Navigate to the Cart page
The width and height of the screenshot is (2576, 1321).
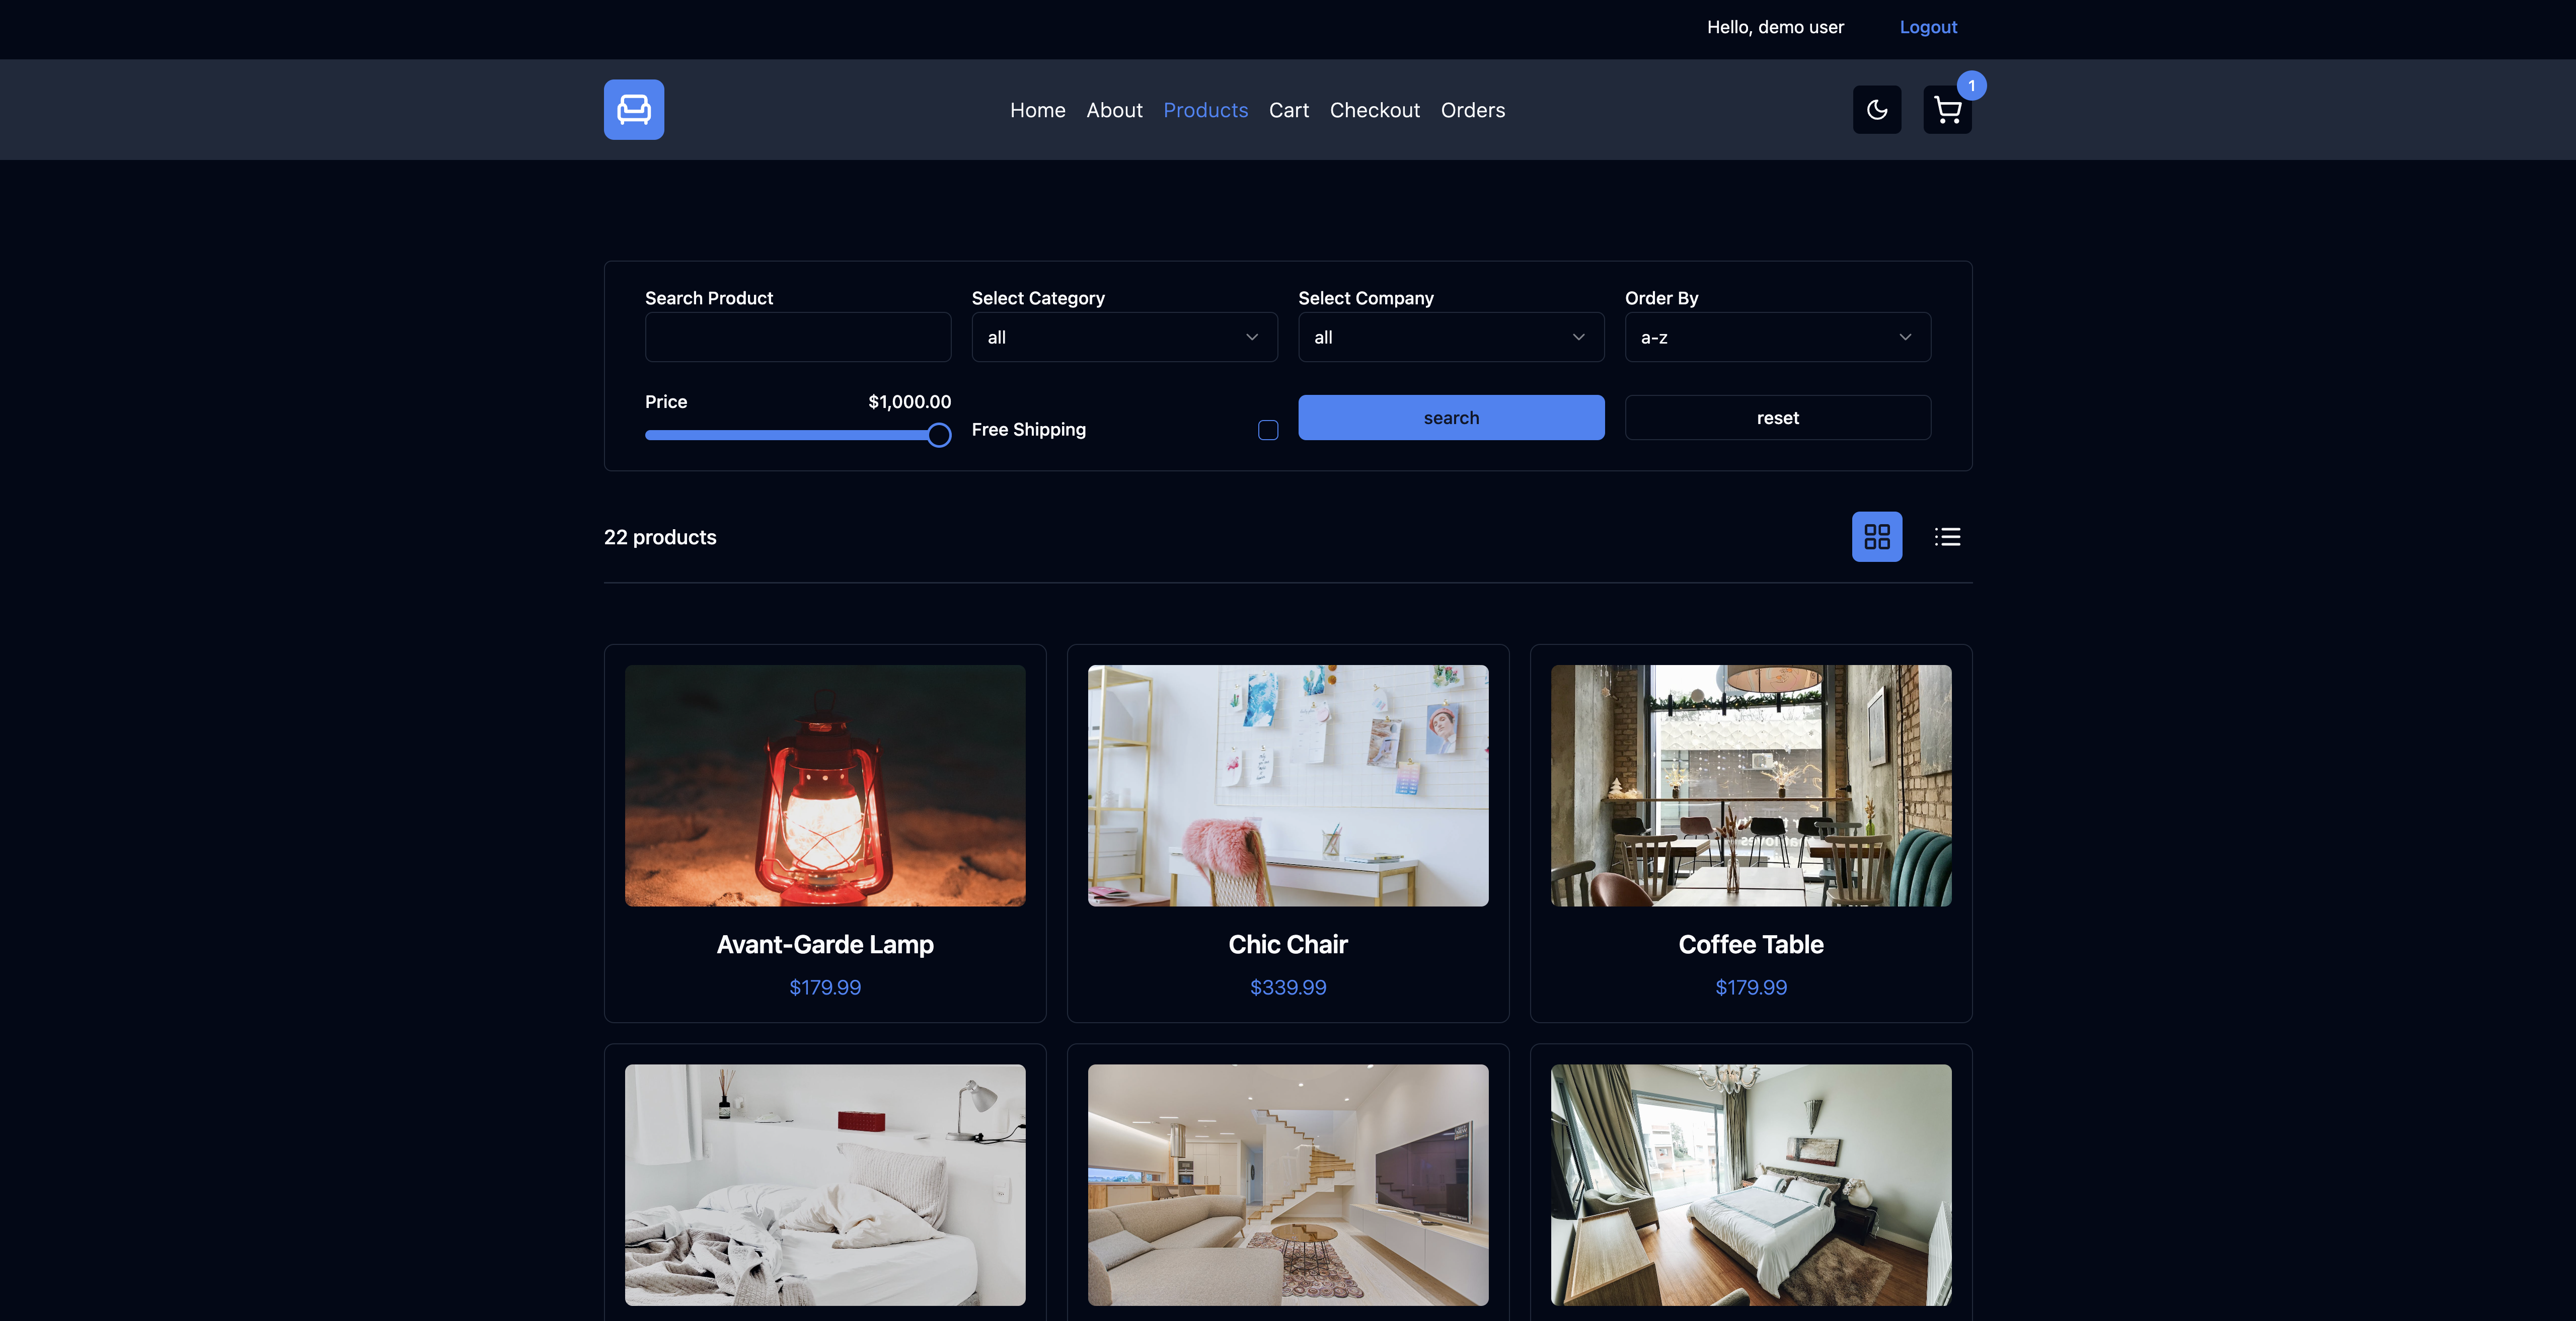pyautogui.click(x=1288, y=110)
